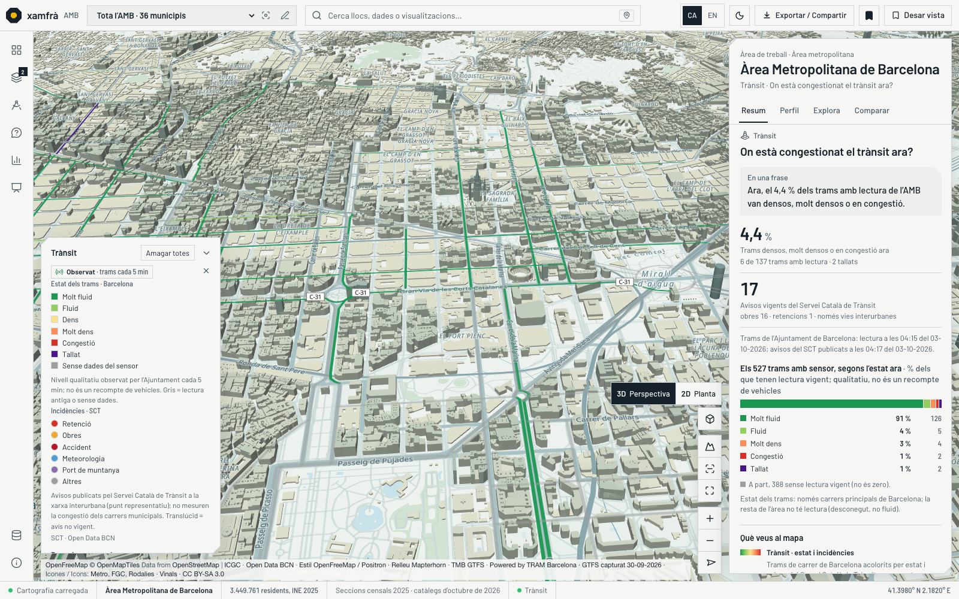The image size is (959, 599).
Task: Open the bar chart statistics icon
Action: (x=16, y=160)
